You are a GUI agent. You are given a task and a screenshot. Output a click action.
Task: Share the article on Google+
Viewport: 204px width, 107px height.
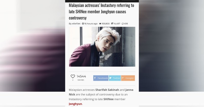tap(128, 78)
